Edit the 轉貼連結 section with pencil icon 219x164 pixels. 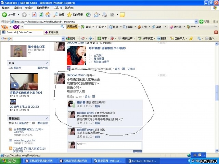47,119
